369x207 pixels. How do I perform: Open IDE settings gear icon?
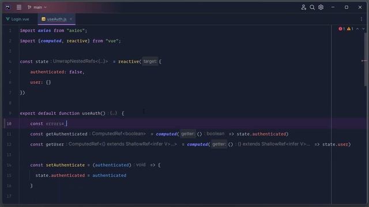[x=321, y=7]
